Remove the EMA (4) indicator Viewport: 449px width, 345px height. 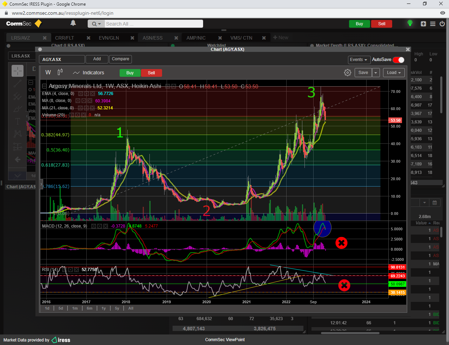92,94
